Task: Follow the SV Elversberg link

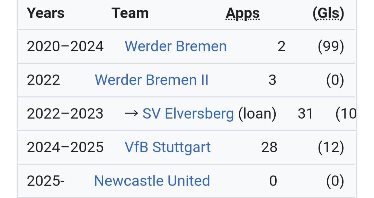Action: (188, 114)
